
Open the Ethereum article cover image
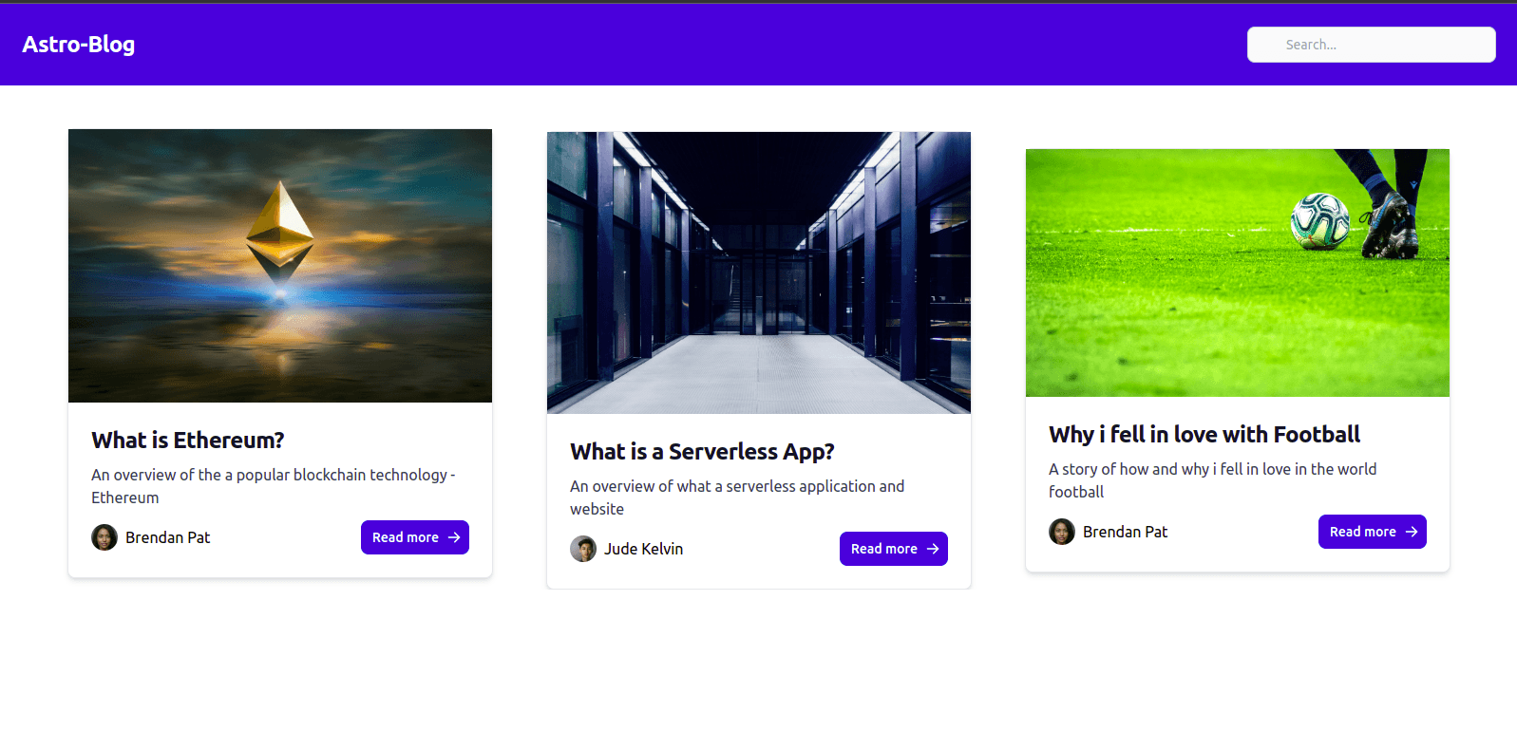click(x=280, y=266)
